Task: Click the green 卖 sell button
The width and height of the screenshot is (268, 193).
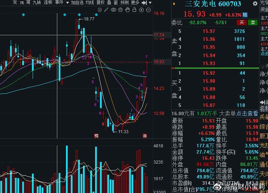Action: click(253, 22)
